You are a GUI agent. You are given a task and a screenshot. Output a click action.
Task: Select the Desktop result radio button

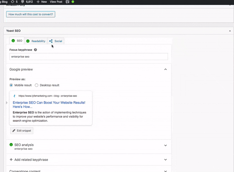point(37,85)
